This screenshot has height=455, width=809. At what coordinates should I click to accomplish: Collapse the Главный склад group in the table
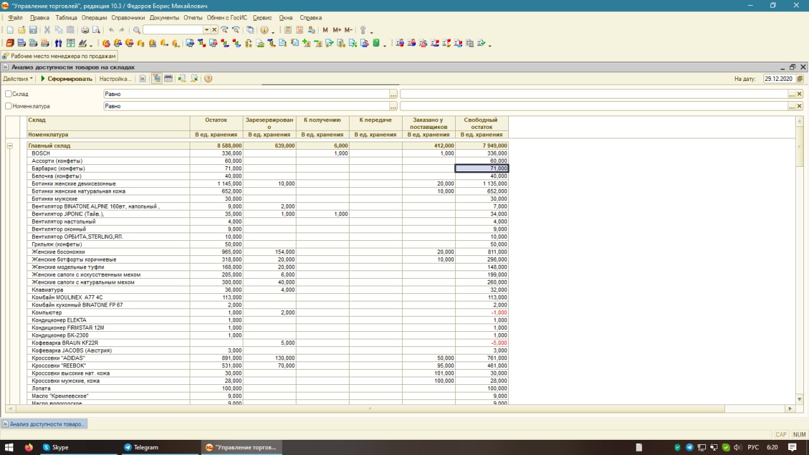(9, 146)
